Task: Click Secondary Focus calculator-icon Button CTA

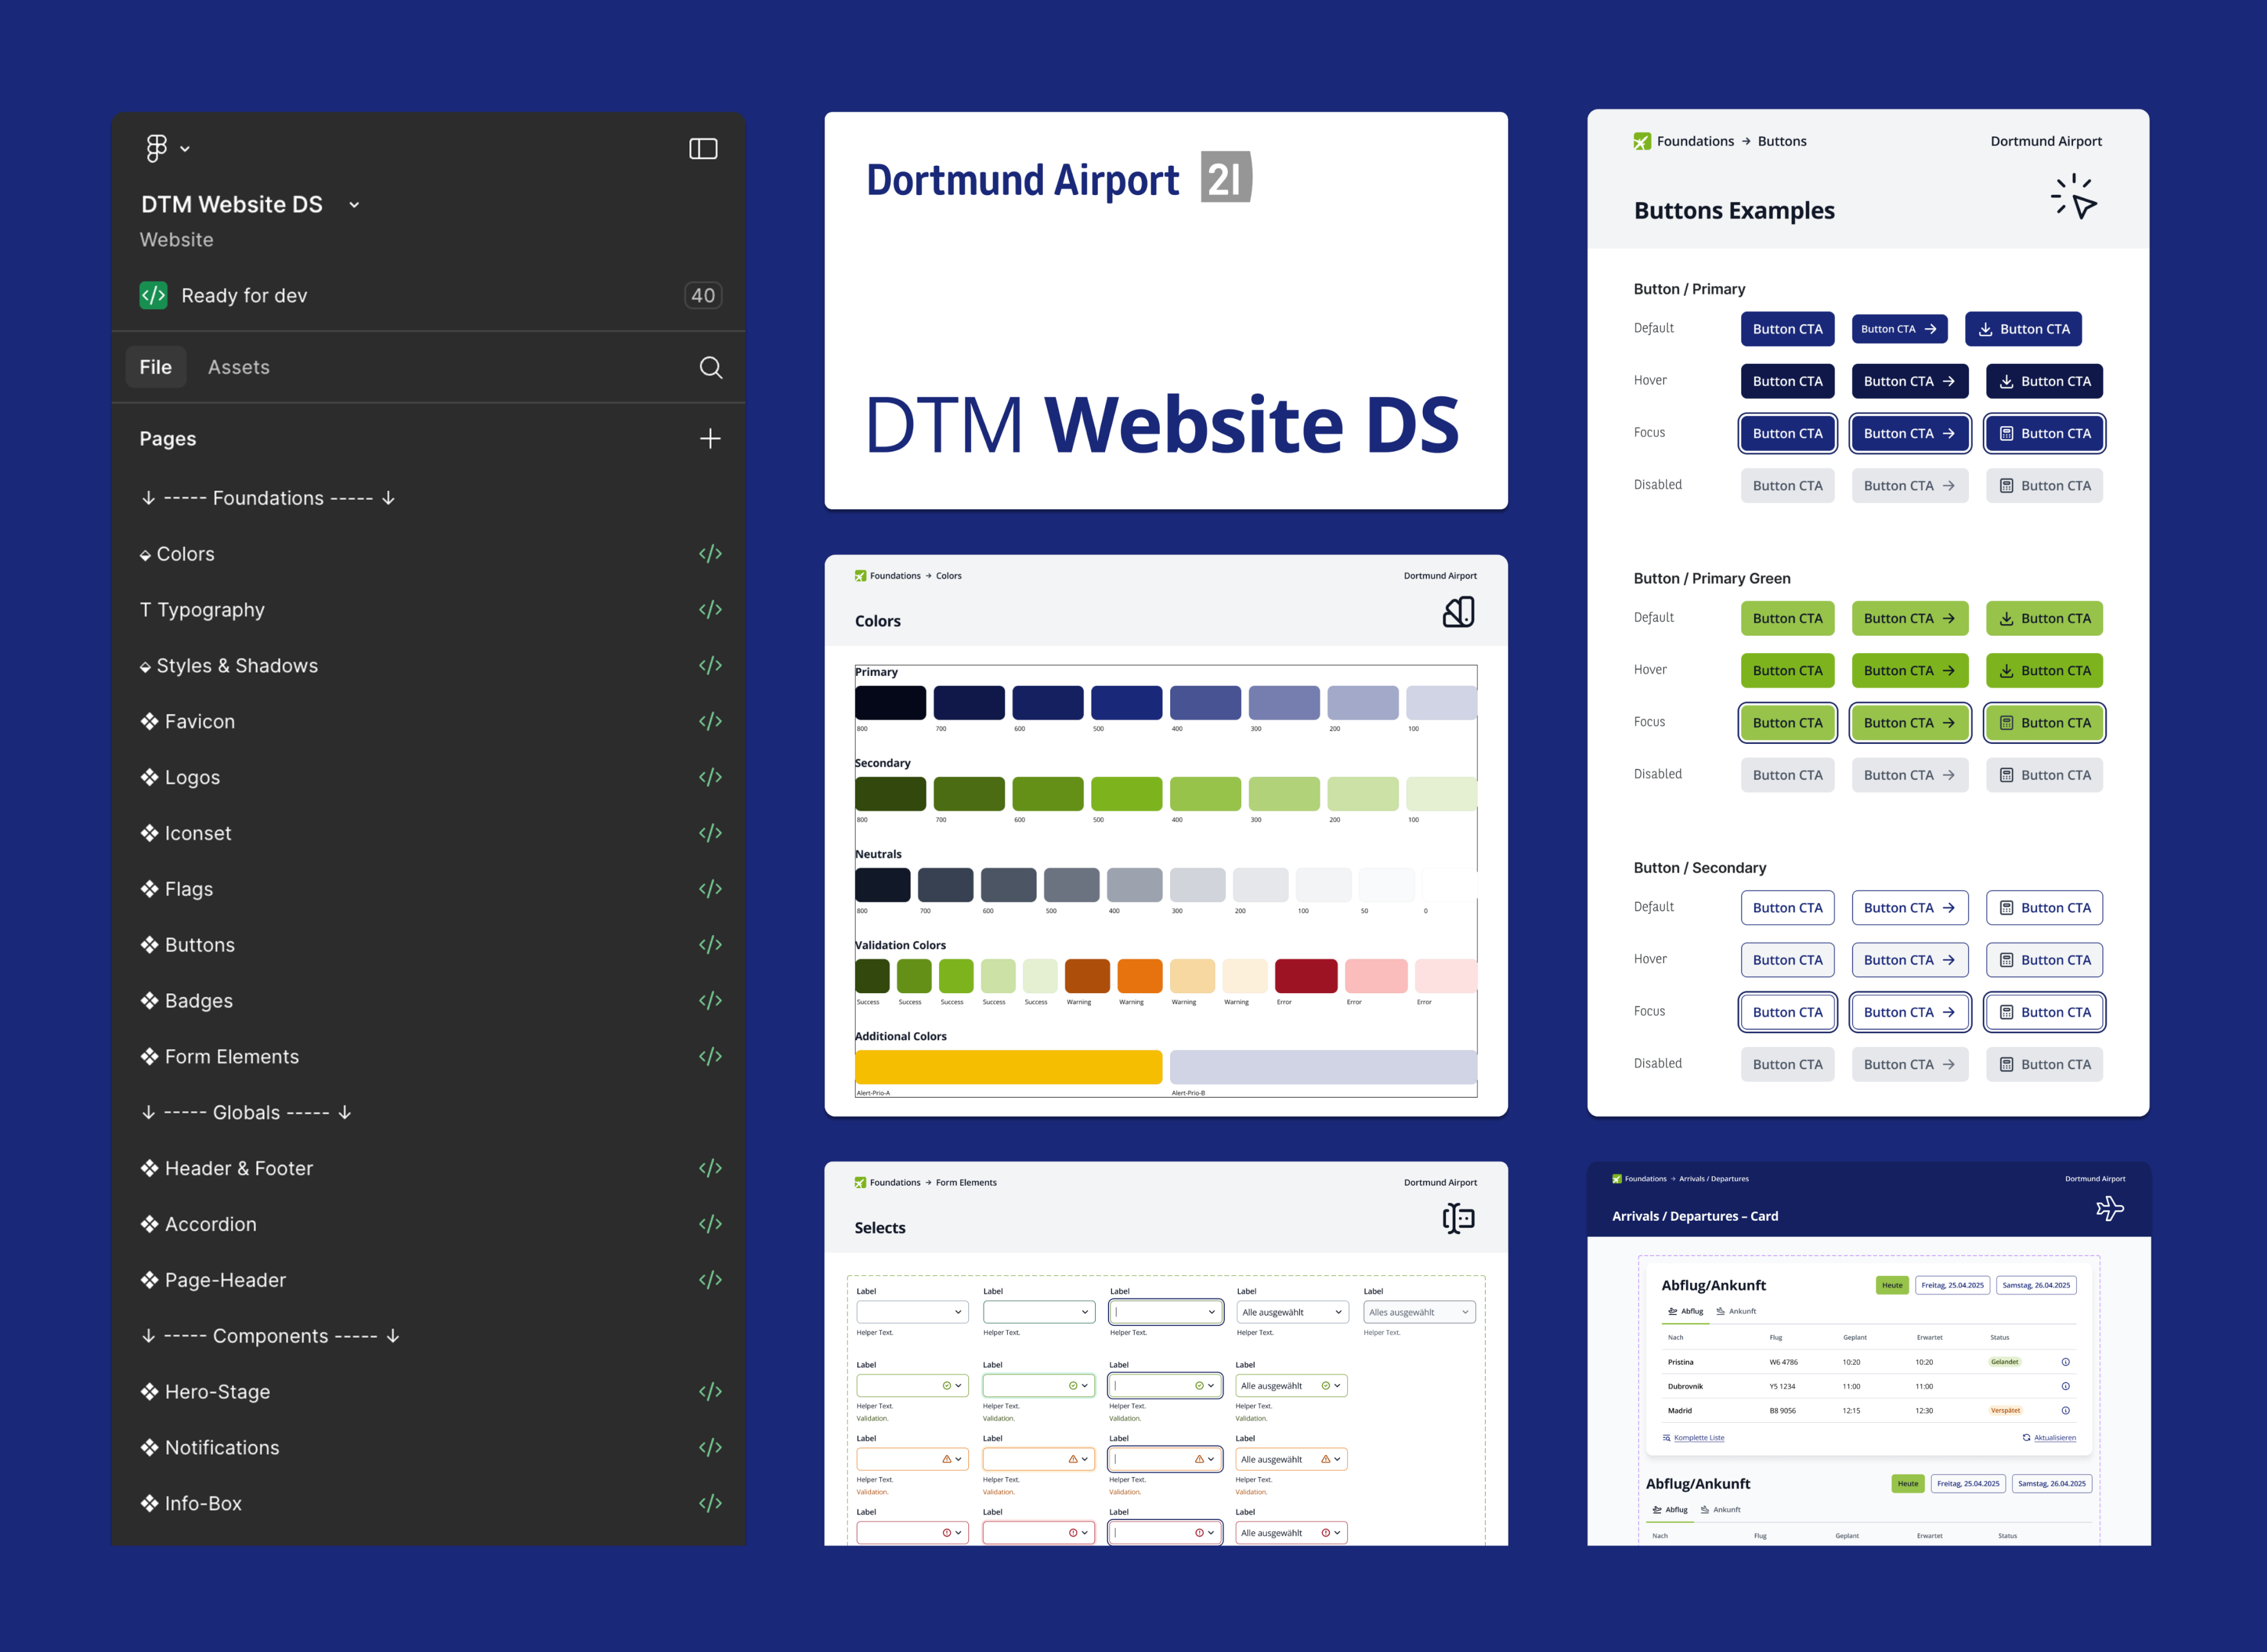Action: coord(2044,1012)
